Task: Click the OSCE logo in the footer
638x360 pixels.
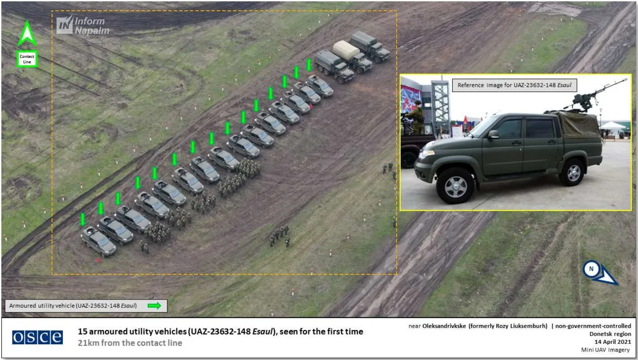Action: 37,337
